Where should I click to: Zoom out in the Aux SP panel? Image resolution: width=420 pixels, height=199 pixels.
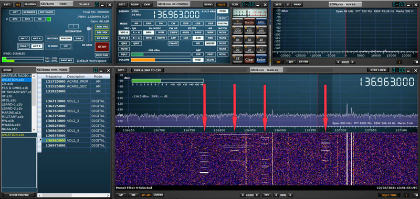(338, 62)
